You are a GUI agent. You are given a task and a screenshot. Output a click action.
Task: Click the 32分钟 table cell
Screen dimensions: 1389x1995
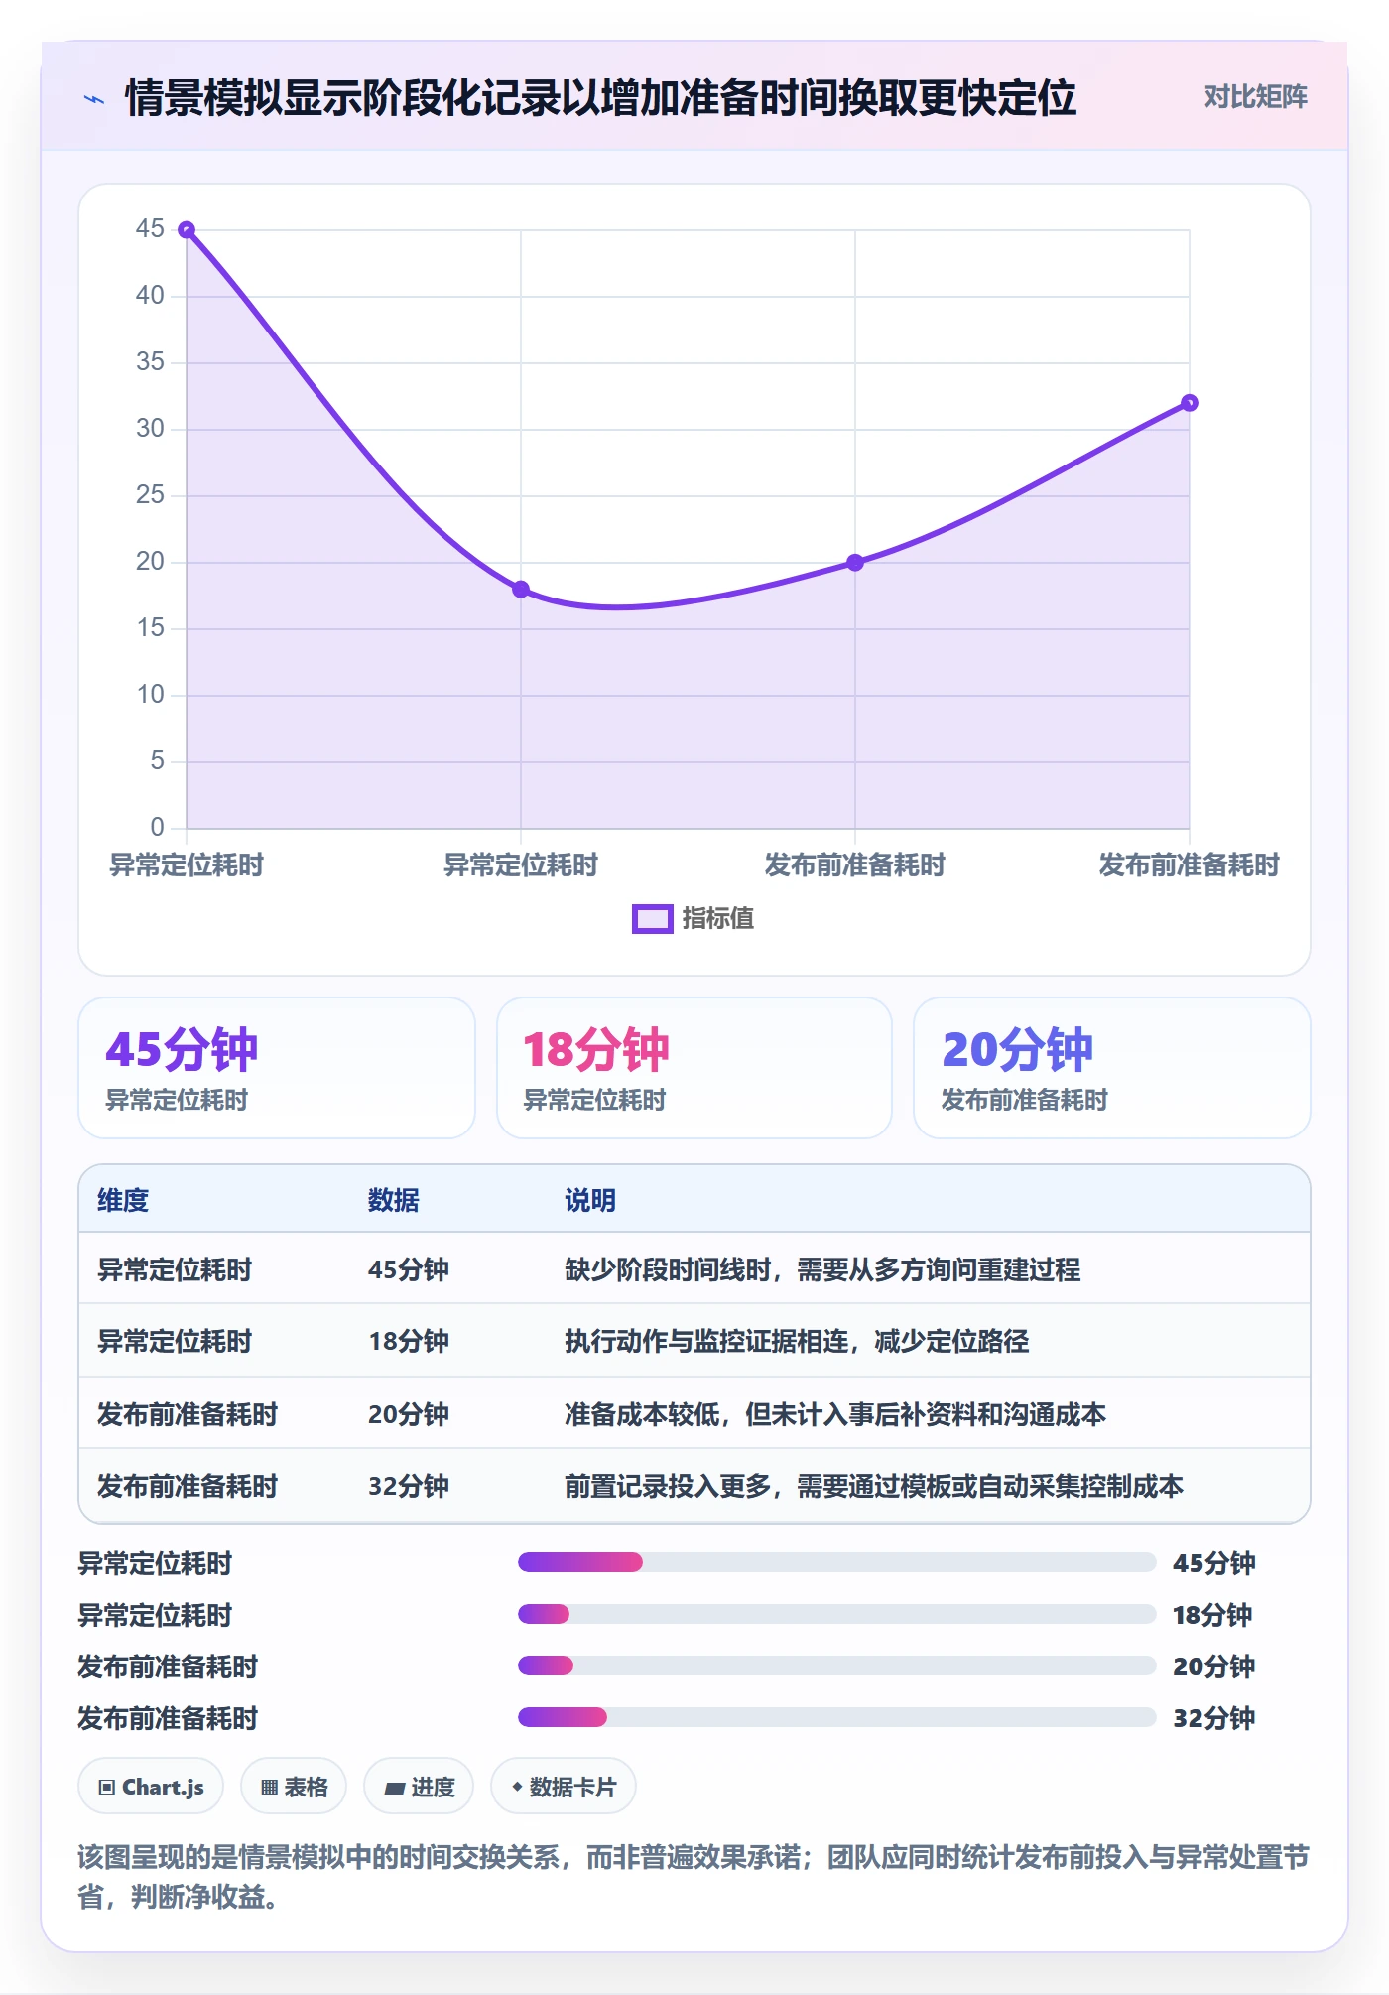click(409, 1487)
